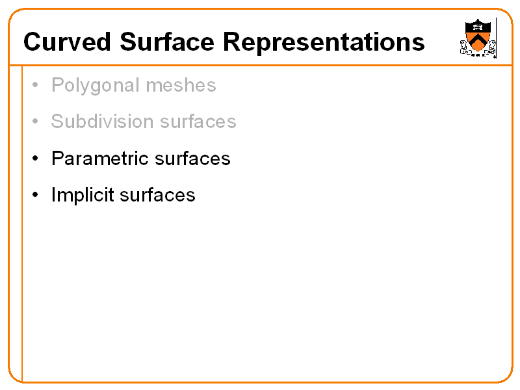Viewport: 520px width, 390px height.
Task: Click the bullet dot before Parametric surfaces
Action: pos(36,159)
